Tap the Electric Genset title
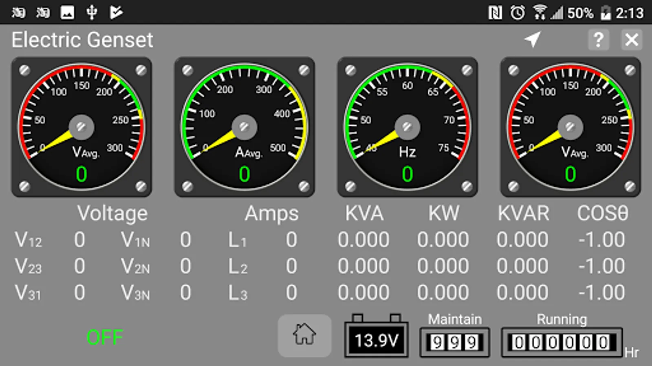Viewport: 652px width, 366px height. (x=82, y=40)
